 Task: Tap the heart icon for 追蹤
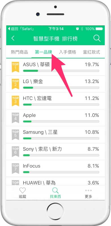(x=23, y=190)
